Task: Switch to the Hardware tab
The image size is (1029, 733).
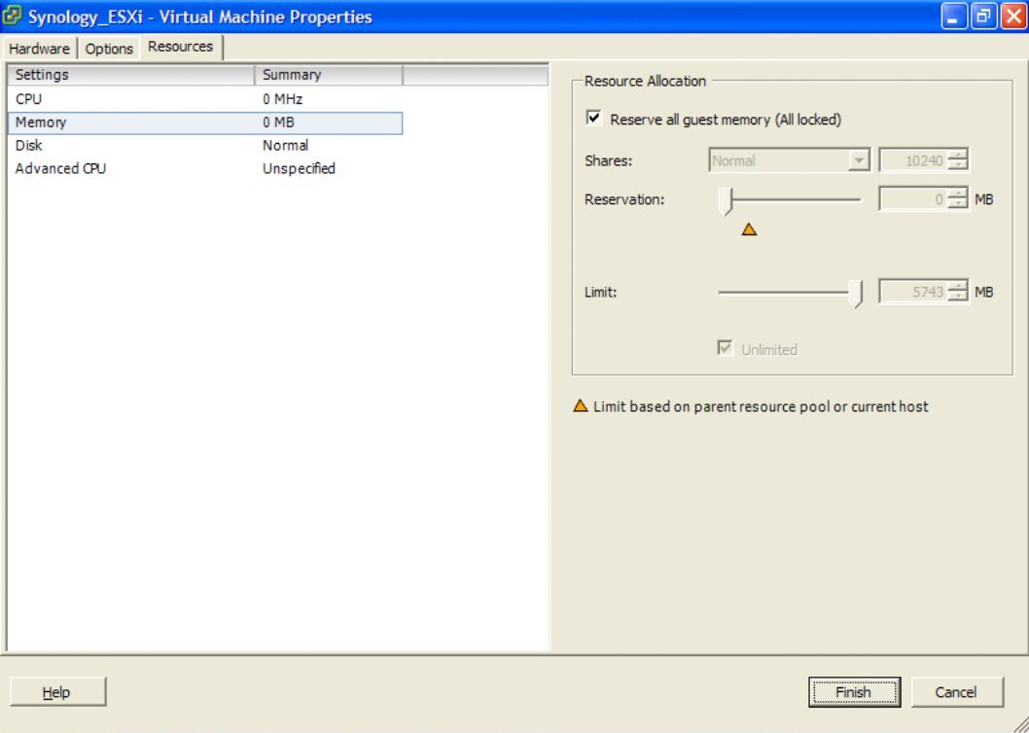Action: (x=39, y=49)
